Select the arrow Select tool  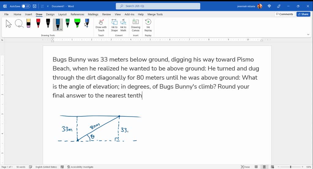[x=9, y=24]
